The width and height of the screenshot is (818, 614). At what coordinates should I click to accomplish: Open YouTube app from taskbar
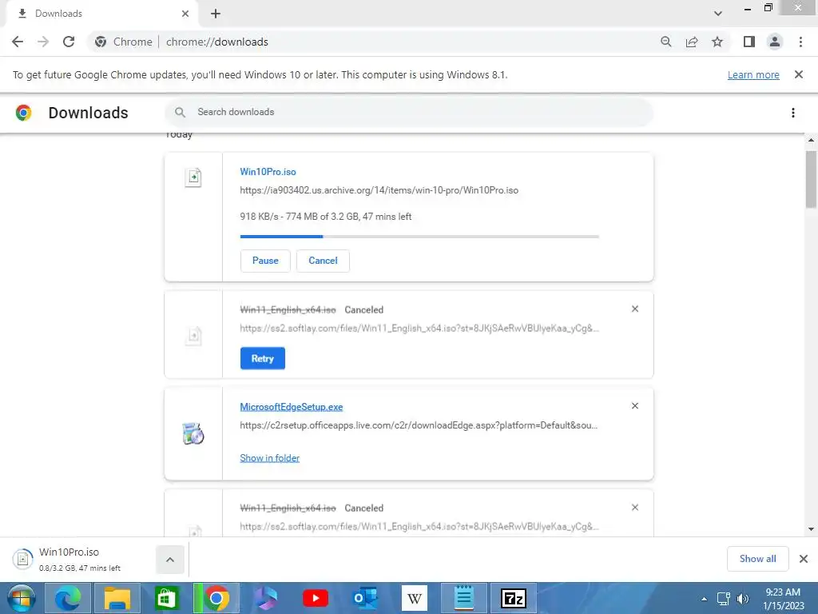(x=316, y=598)
